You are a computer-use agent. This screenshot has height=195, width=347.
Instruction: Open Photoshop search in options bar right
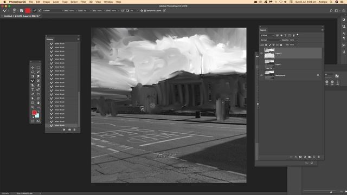[x=331, y=11]
